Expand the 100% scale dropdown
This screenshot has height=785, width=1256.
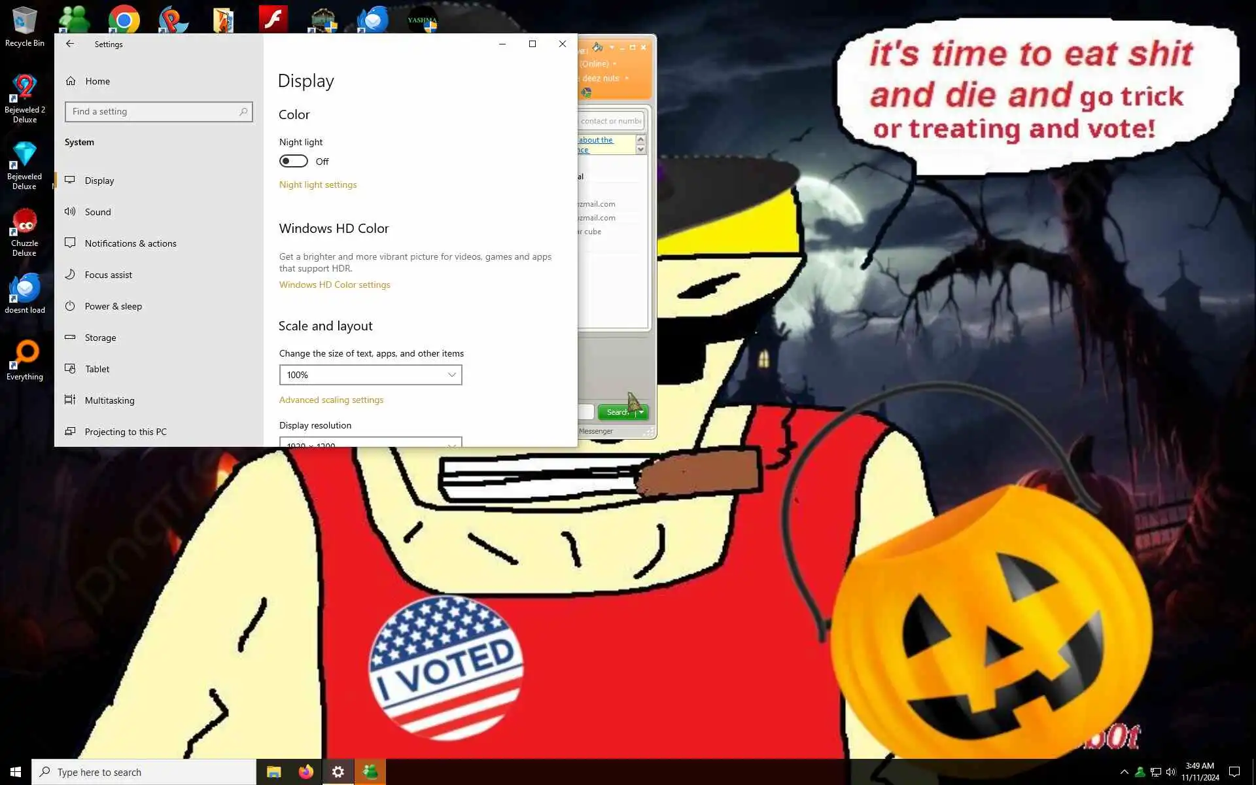point(370,375)
